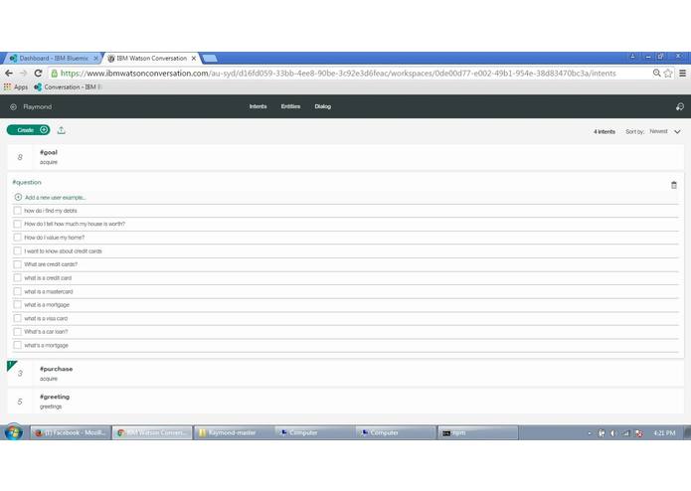Open the Facebook Mozilla taskbar item
The height and width of the screenshot is (491, 691).
(70, 433)
